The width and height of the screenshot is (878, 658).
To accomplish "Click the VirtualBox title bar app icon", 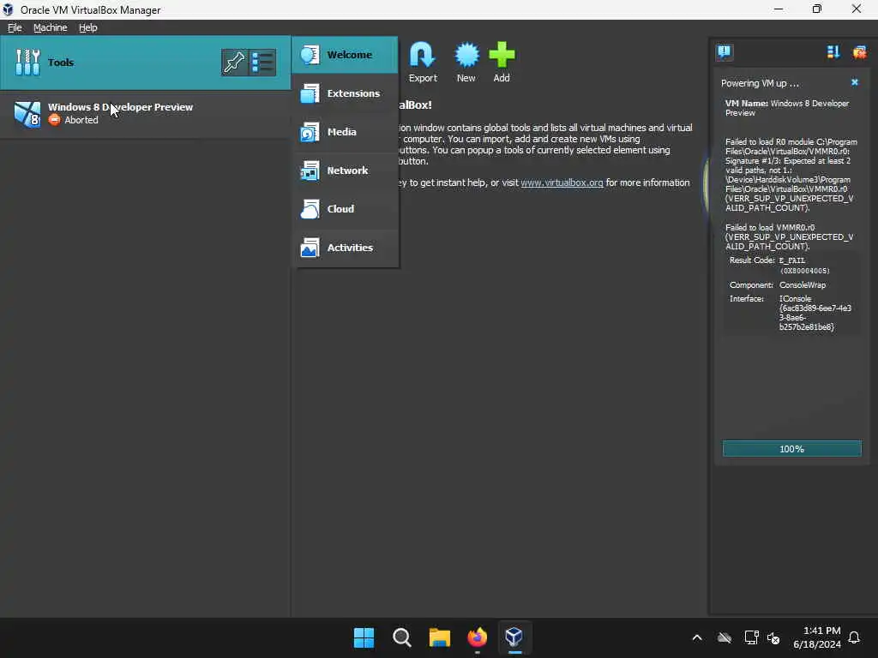I will click(x=8, y=9).
